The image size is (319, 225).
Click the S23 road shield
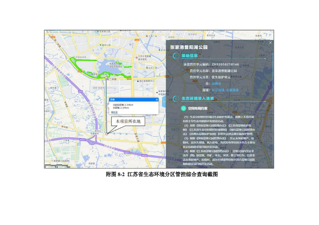click(81, 92)
